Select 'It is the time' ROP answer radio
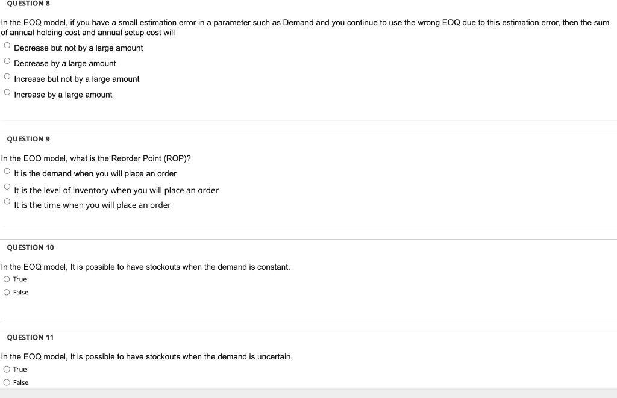 coord(7,201)
